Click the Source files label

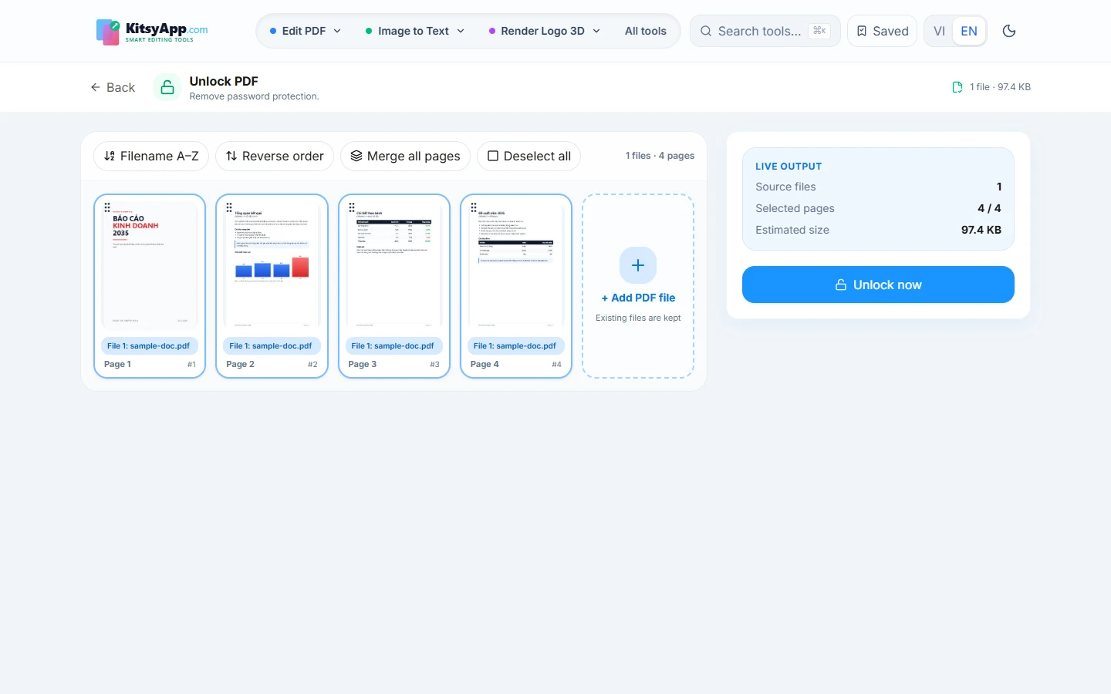(x=785, y=187)
